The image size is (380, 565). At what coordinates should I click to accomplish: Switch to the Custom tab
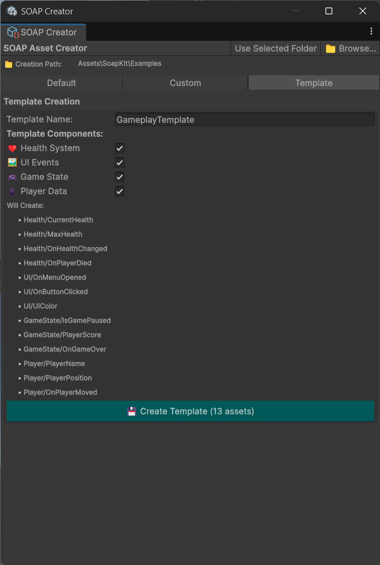click(185, 83)
